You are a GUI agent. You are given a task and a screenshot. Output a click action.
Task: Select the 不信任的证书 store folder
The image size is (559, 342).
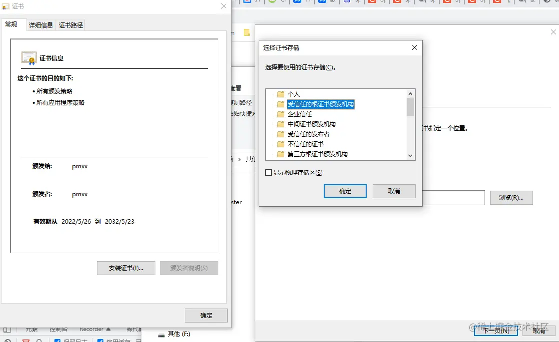[280, 144]
